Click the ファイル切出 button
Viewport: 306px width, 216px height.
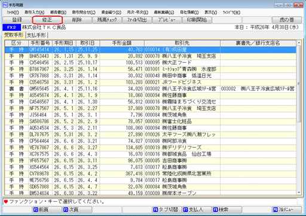[137, 20]
